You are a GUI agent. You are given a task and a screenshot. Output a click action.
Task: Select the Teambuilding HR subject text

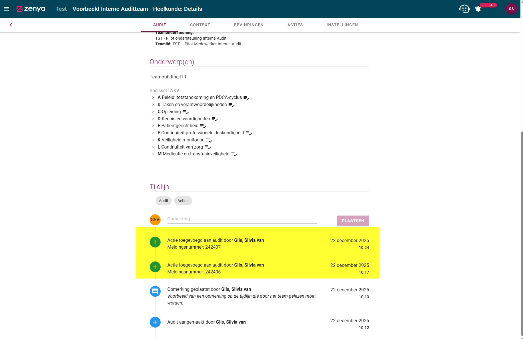[x=168, y=77]
